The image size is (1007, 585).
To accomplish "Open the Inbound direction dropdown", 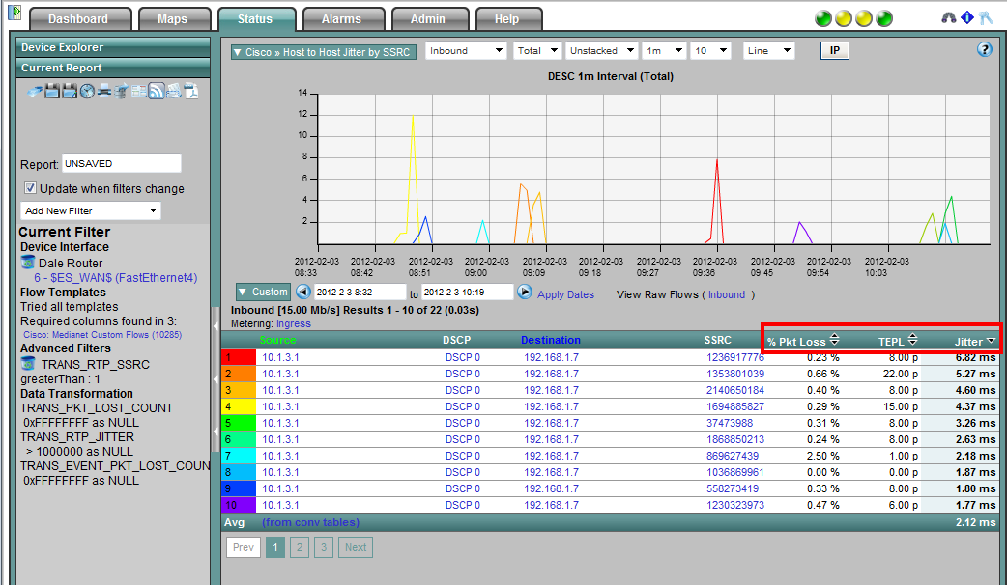I will [x=466, y=51].
